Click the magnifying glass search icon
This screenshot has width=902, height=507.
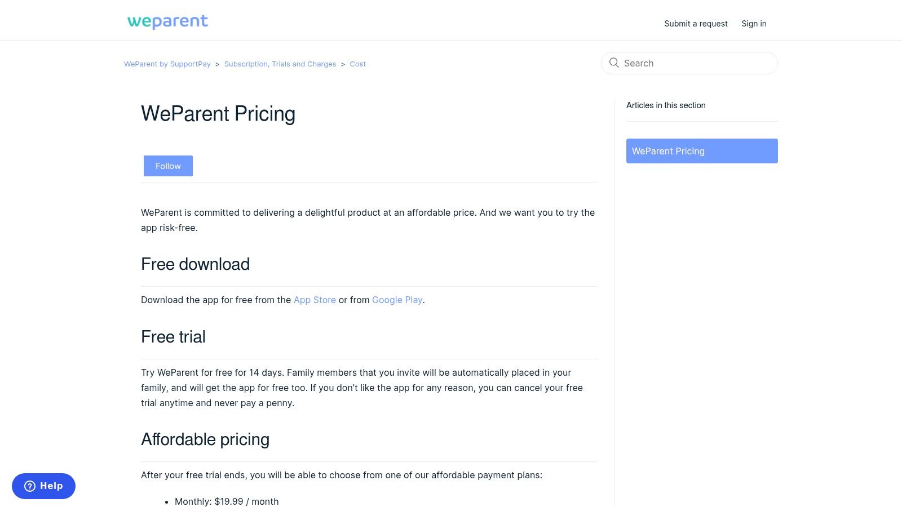[x=614, y=63]
